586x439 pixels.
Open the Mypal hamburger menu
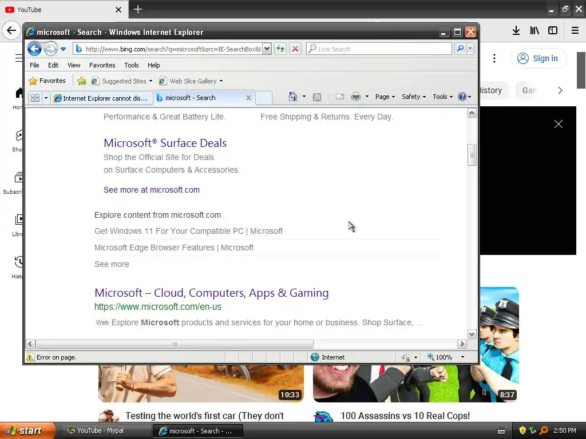coord(575,31)
